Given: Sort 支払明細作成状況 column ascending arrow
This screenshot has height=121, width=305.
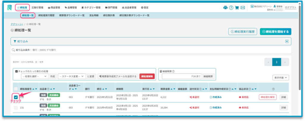Looking at the screenshot, I should click(233, 89).
